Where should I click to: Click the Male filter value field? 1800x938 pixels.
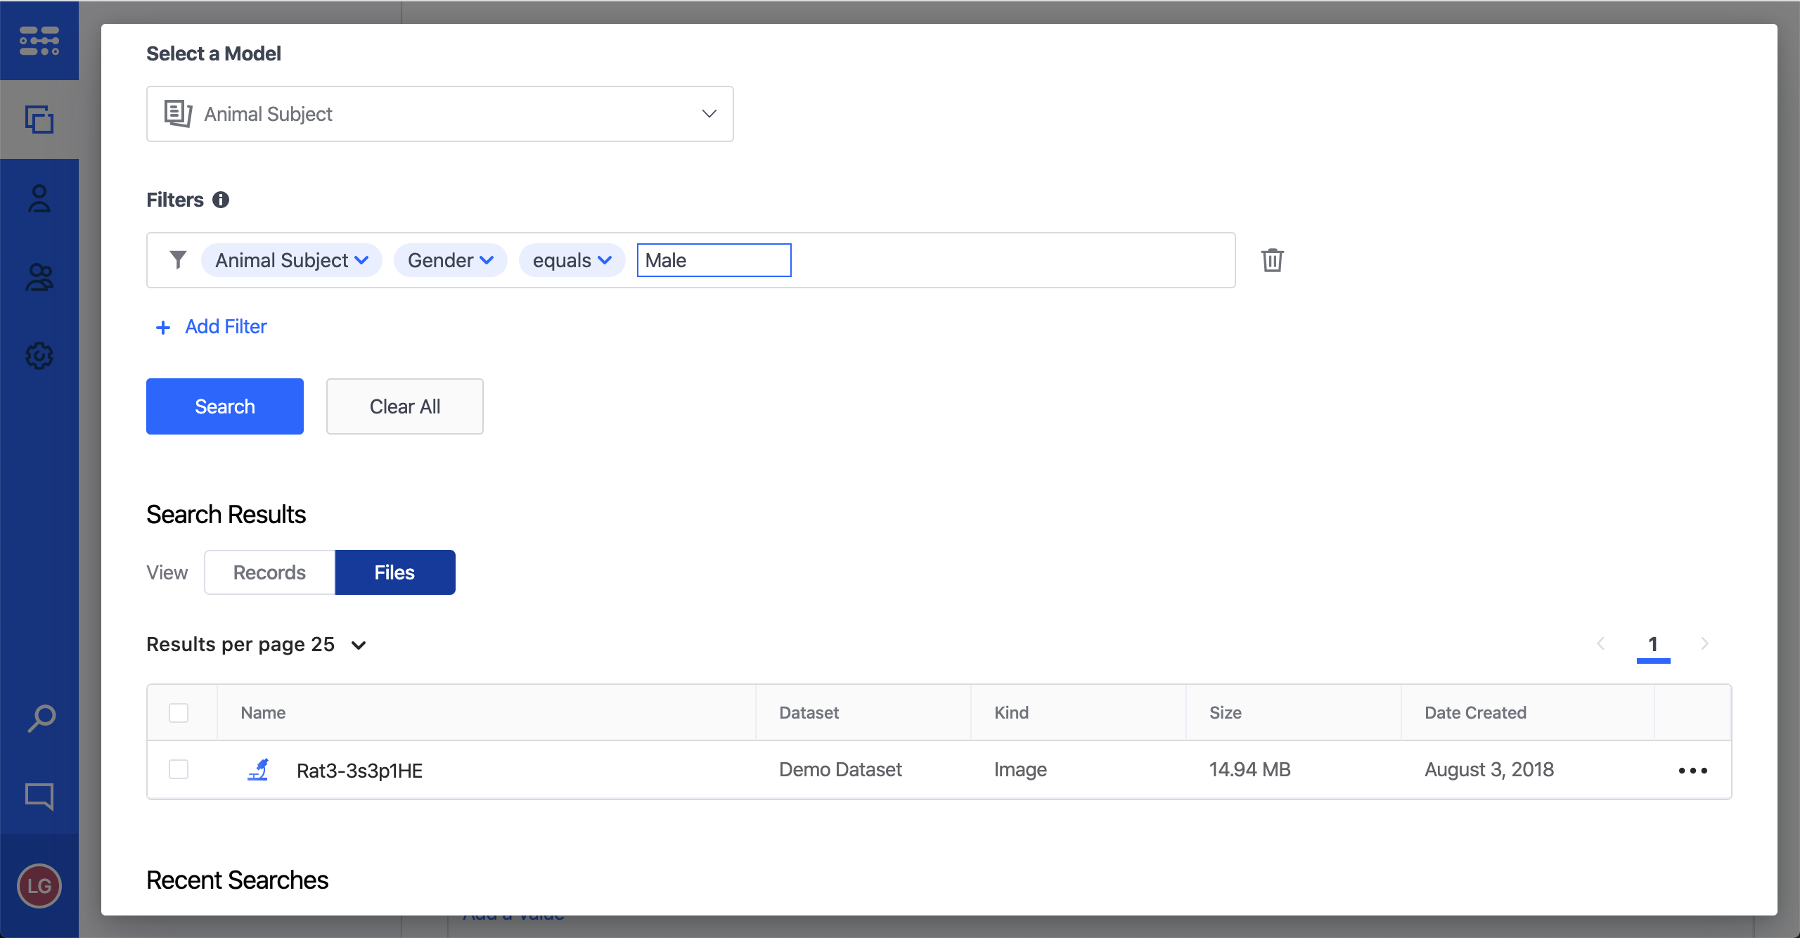(714, 260)
